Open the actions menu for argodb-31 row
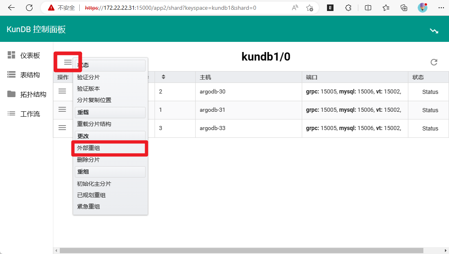This screenshot has width=449, height=254. coord(62,109)
